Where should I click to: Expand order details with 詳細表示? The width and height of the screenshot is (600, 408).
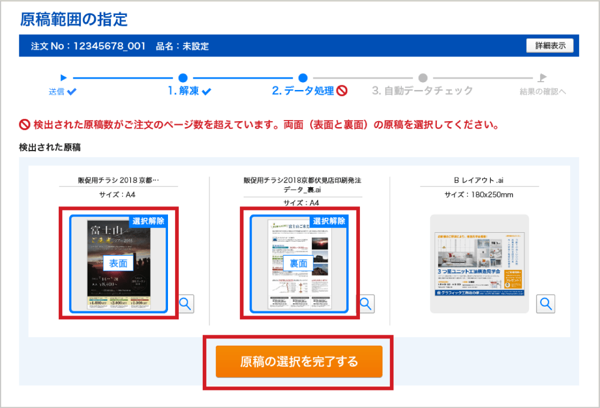(x=550, y=46)
